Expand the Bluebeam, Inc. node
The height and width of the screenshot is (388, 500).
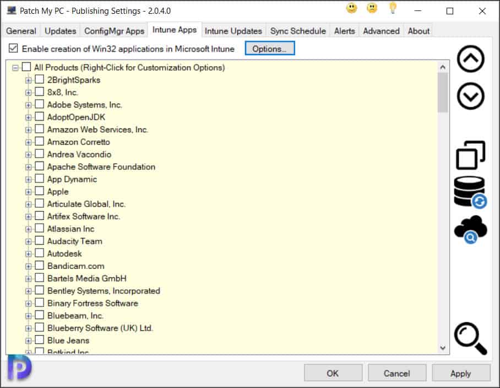coord(29,316)
